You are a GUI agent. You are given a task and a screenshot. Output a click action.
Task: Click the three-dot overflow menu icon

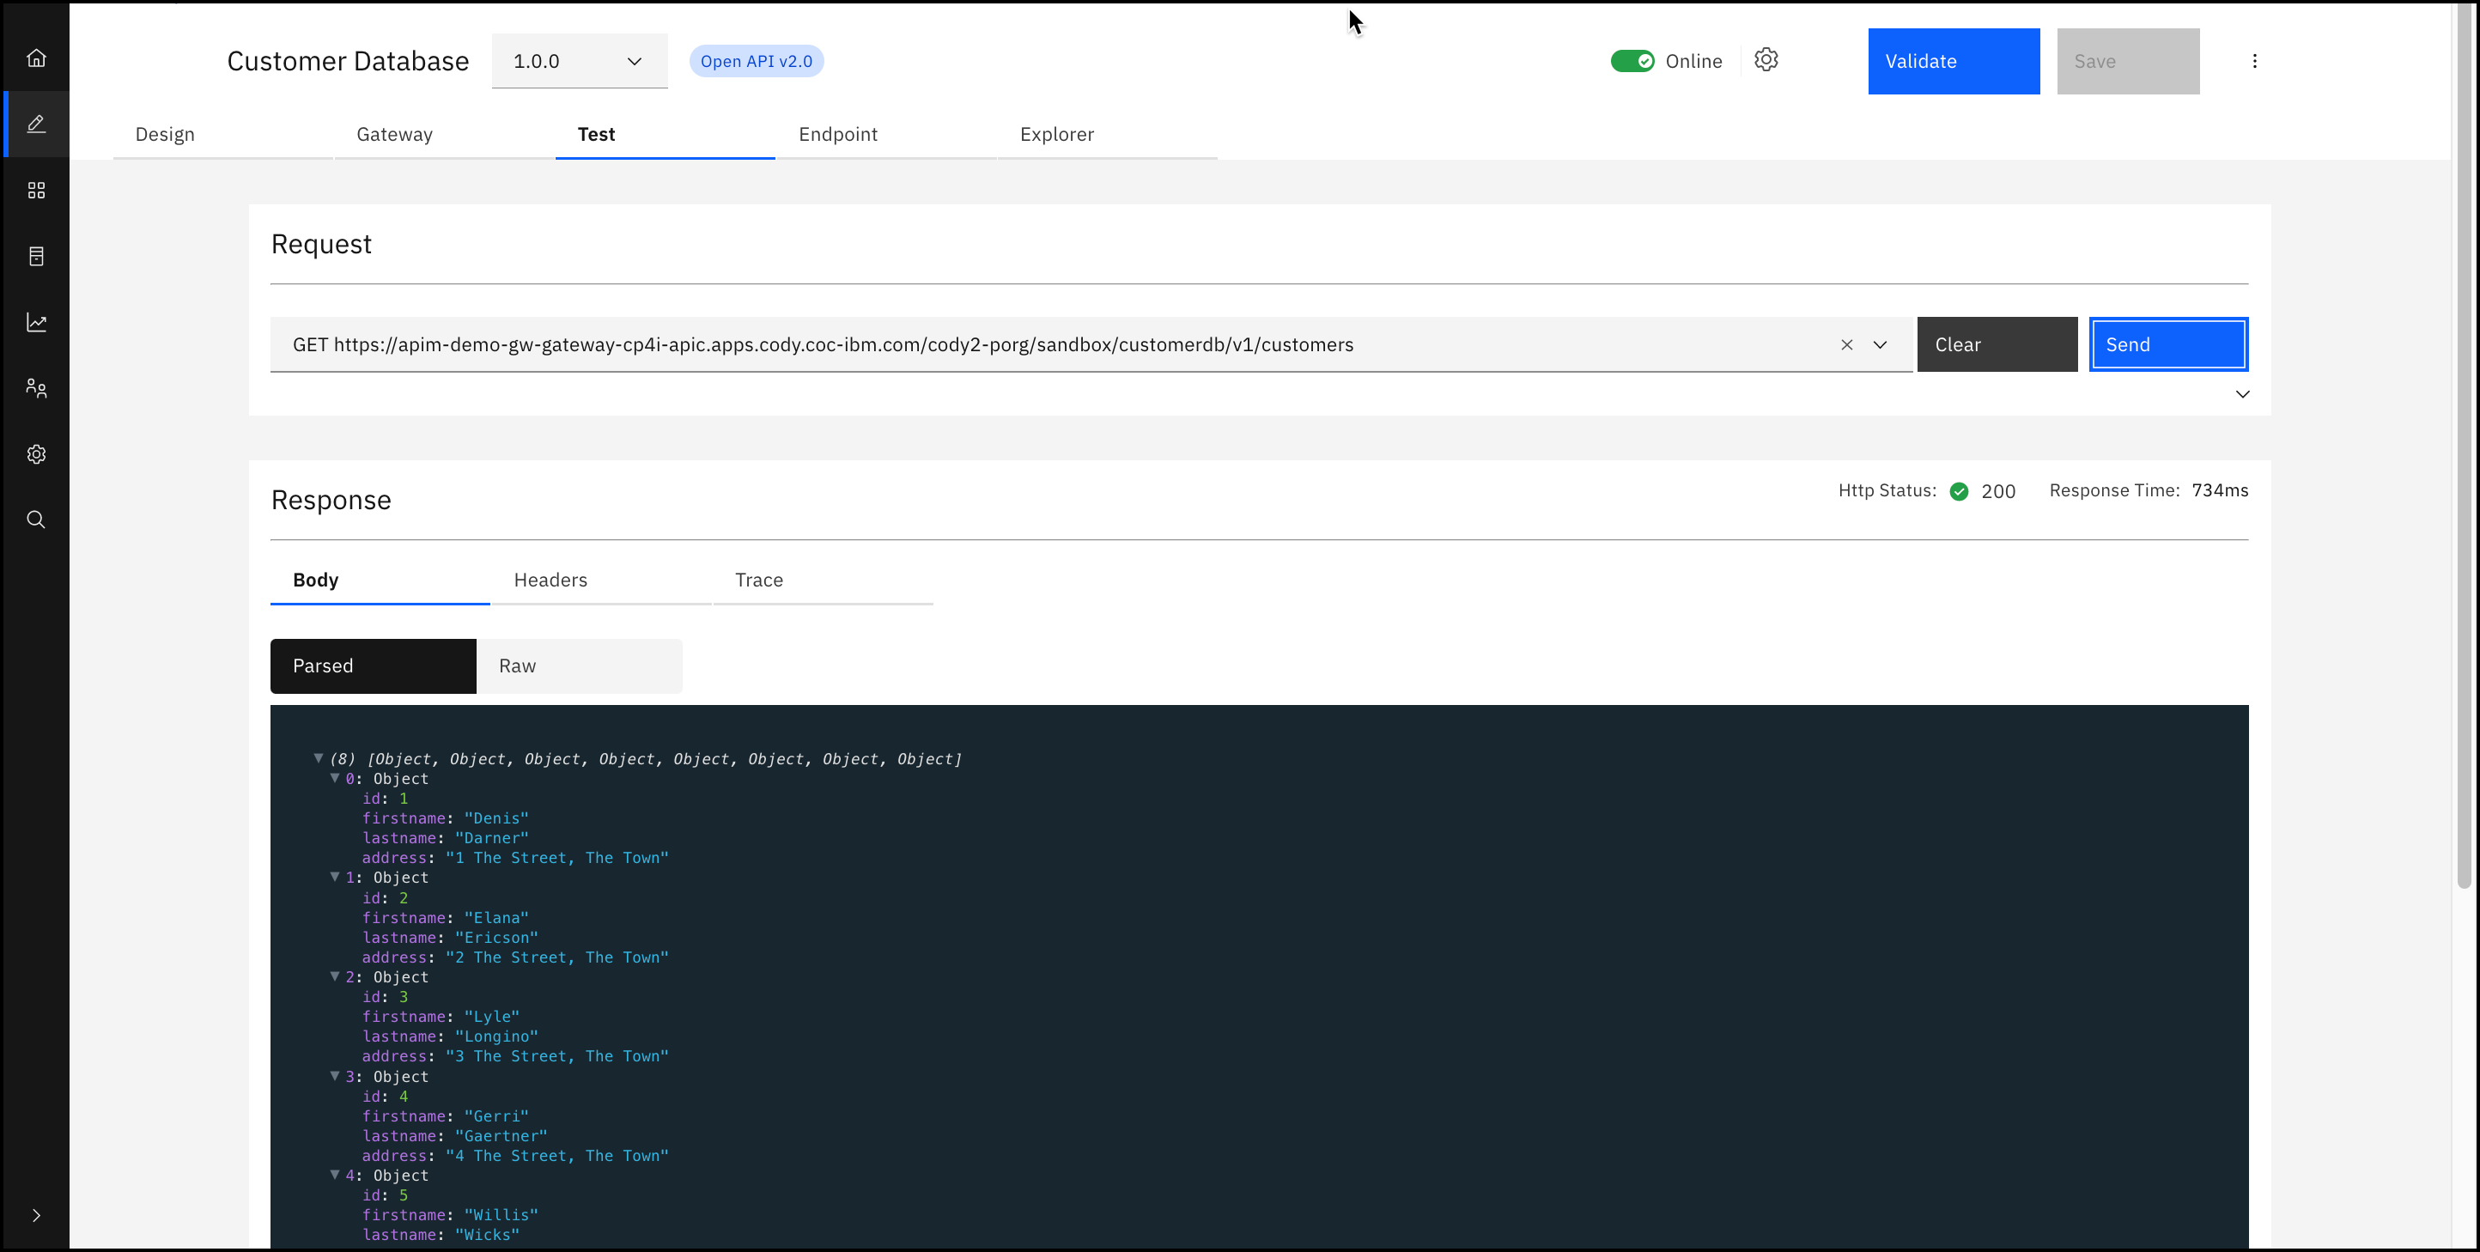point(2255,61)
